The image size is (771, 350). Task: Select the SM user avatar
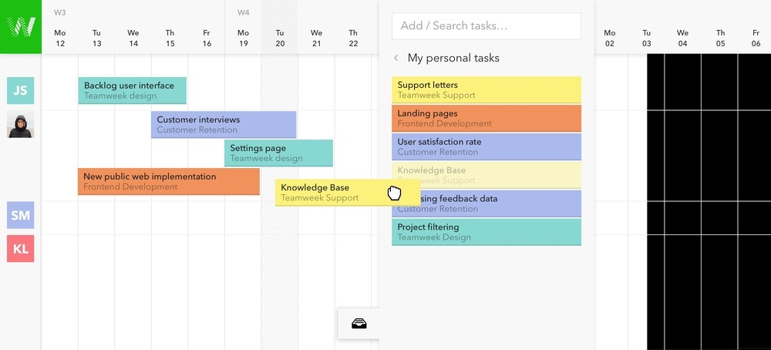[21, 215]
